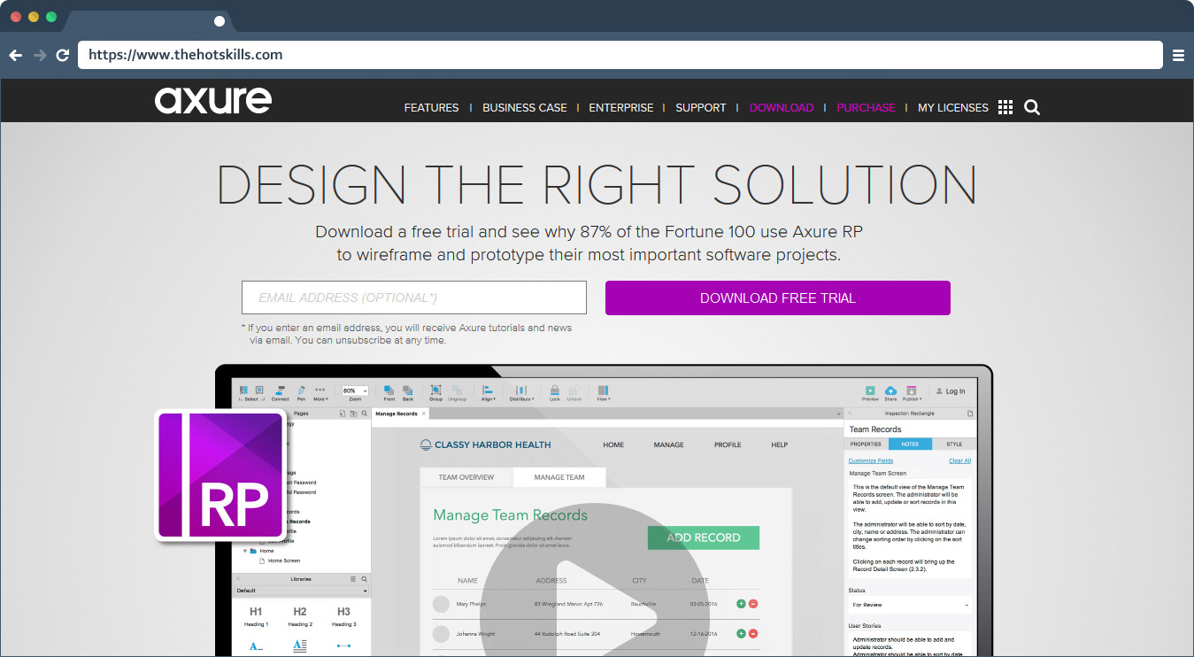Open DOWNLOAD menu item
The image size is (1194, 657).
(x=781, y=108)
